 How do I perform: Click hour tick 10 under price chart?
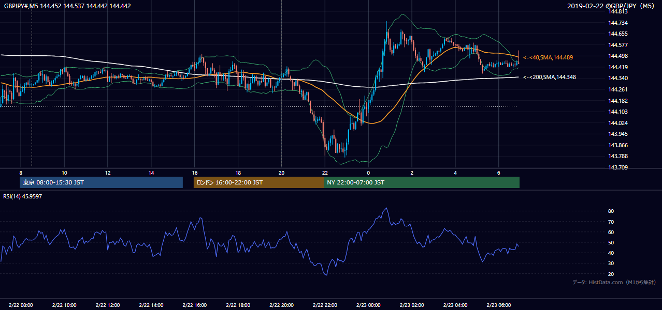click(x=64, y=173)
